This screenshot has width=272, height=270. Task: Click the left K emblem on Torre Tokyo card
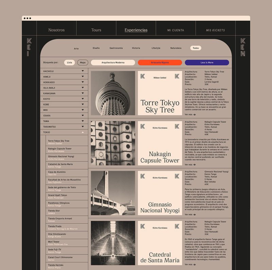pos(143,76)
